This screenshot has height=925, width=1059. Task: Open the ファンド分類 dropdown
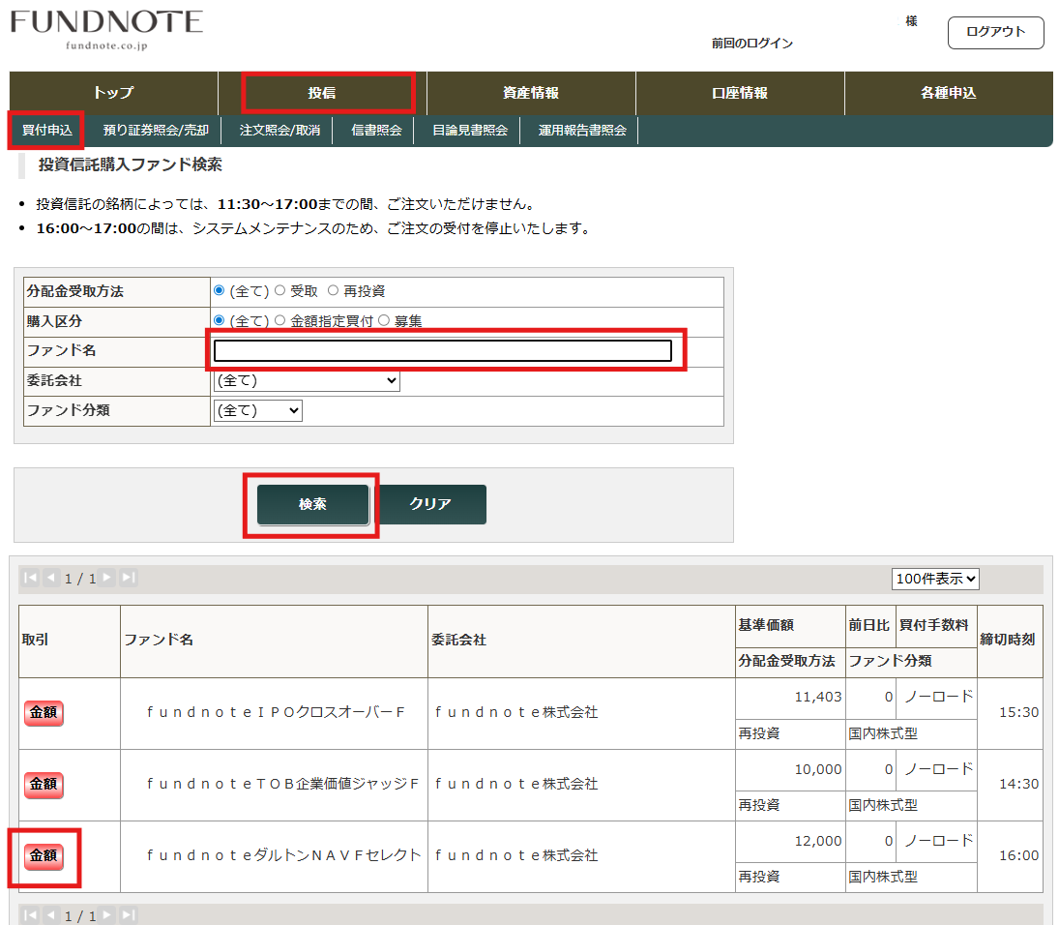[257, 411]
